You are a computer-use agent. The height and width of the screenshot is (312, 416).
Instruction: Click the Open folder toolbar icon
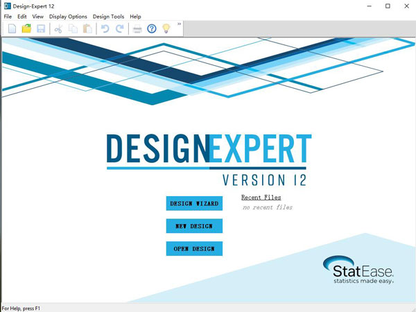coord(26,28)
